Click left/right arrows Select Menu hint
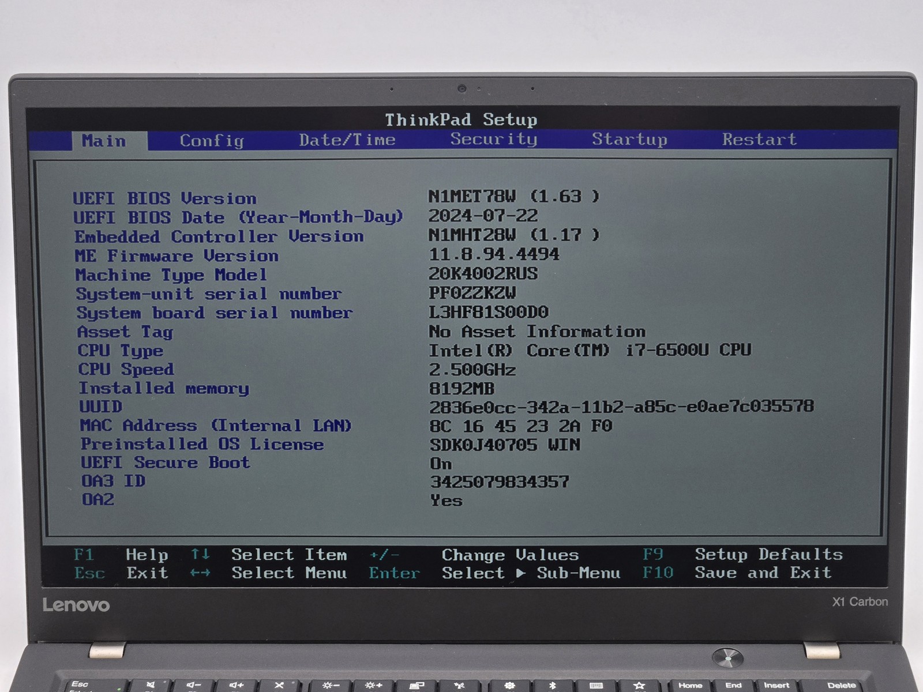Image resolution: width=923 pixels, height=692 pixels. point(269,573)
